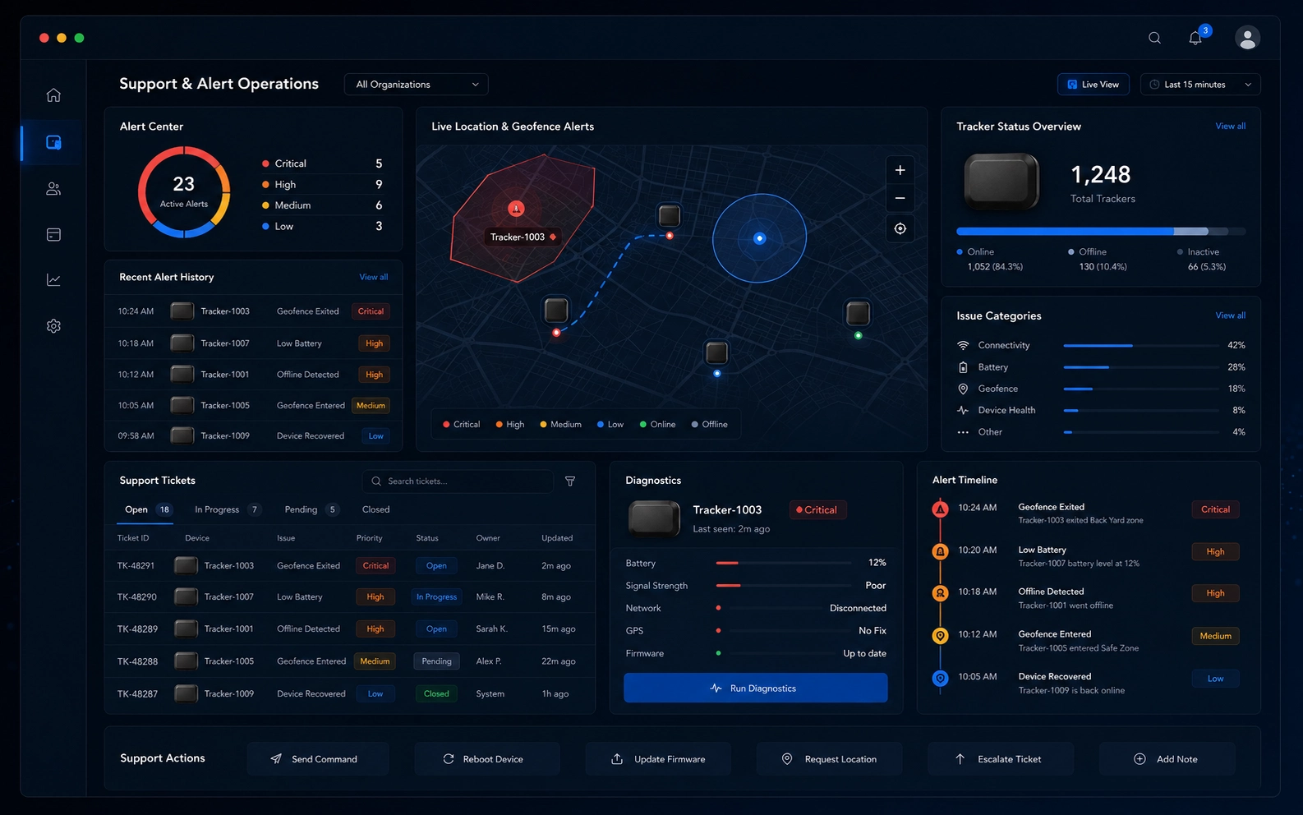Click the 10:18 AM Tracker-1007 alert history row
This screenshot has height=815, width=1303.
[253, 343]
